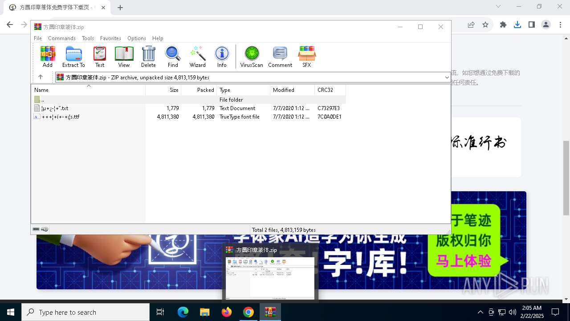Open the File menu

pyautogui.click(x=38, y=38)
